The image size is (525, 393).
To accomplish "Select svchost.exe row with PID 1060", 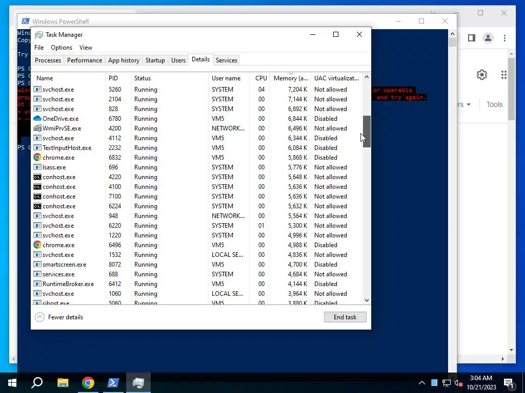I will [197, 294].
